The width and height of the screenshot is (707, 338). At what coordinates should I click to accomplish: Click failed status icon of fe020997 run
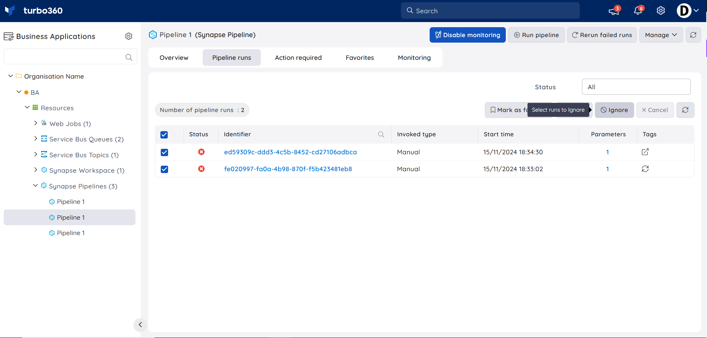point(201,169)
